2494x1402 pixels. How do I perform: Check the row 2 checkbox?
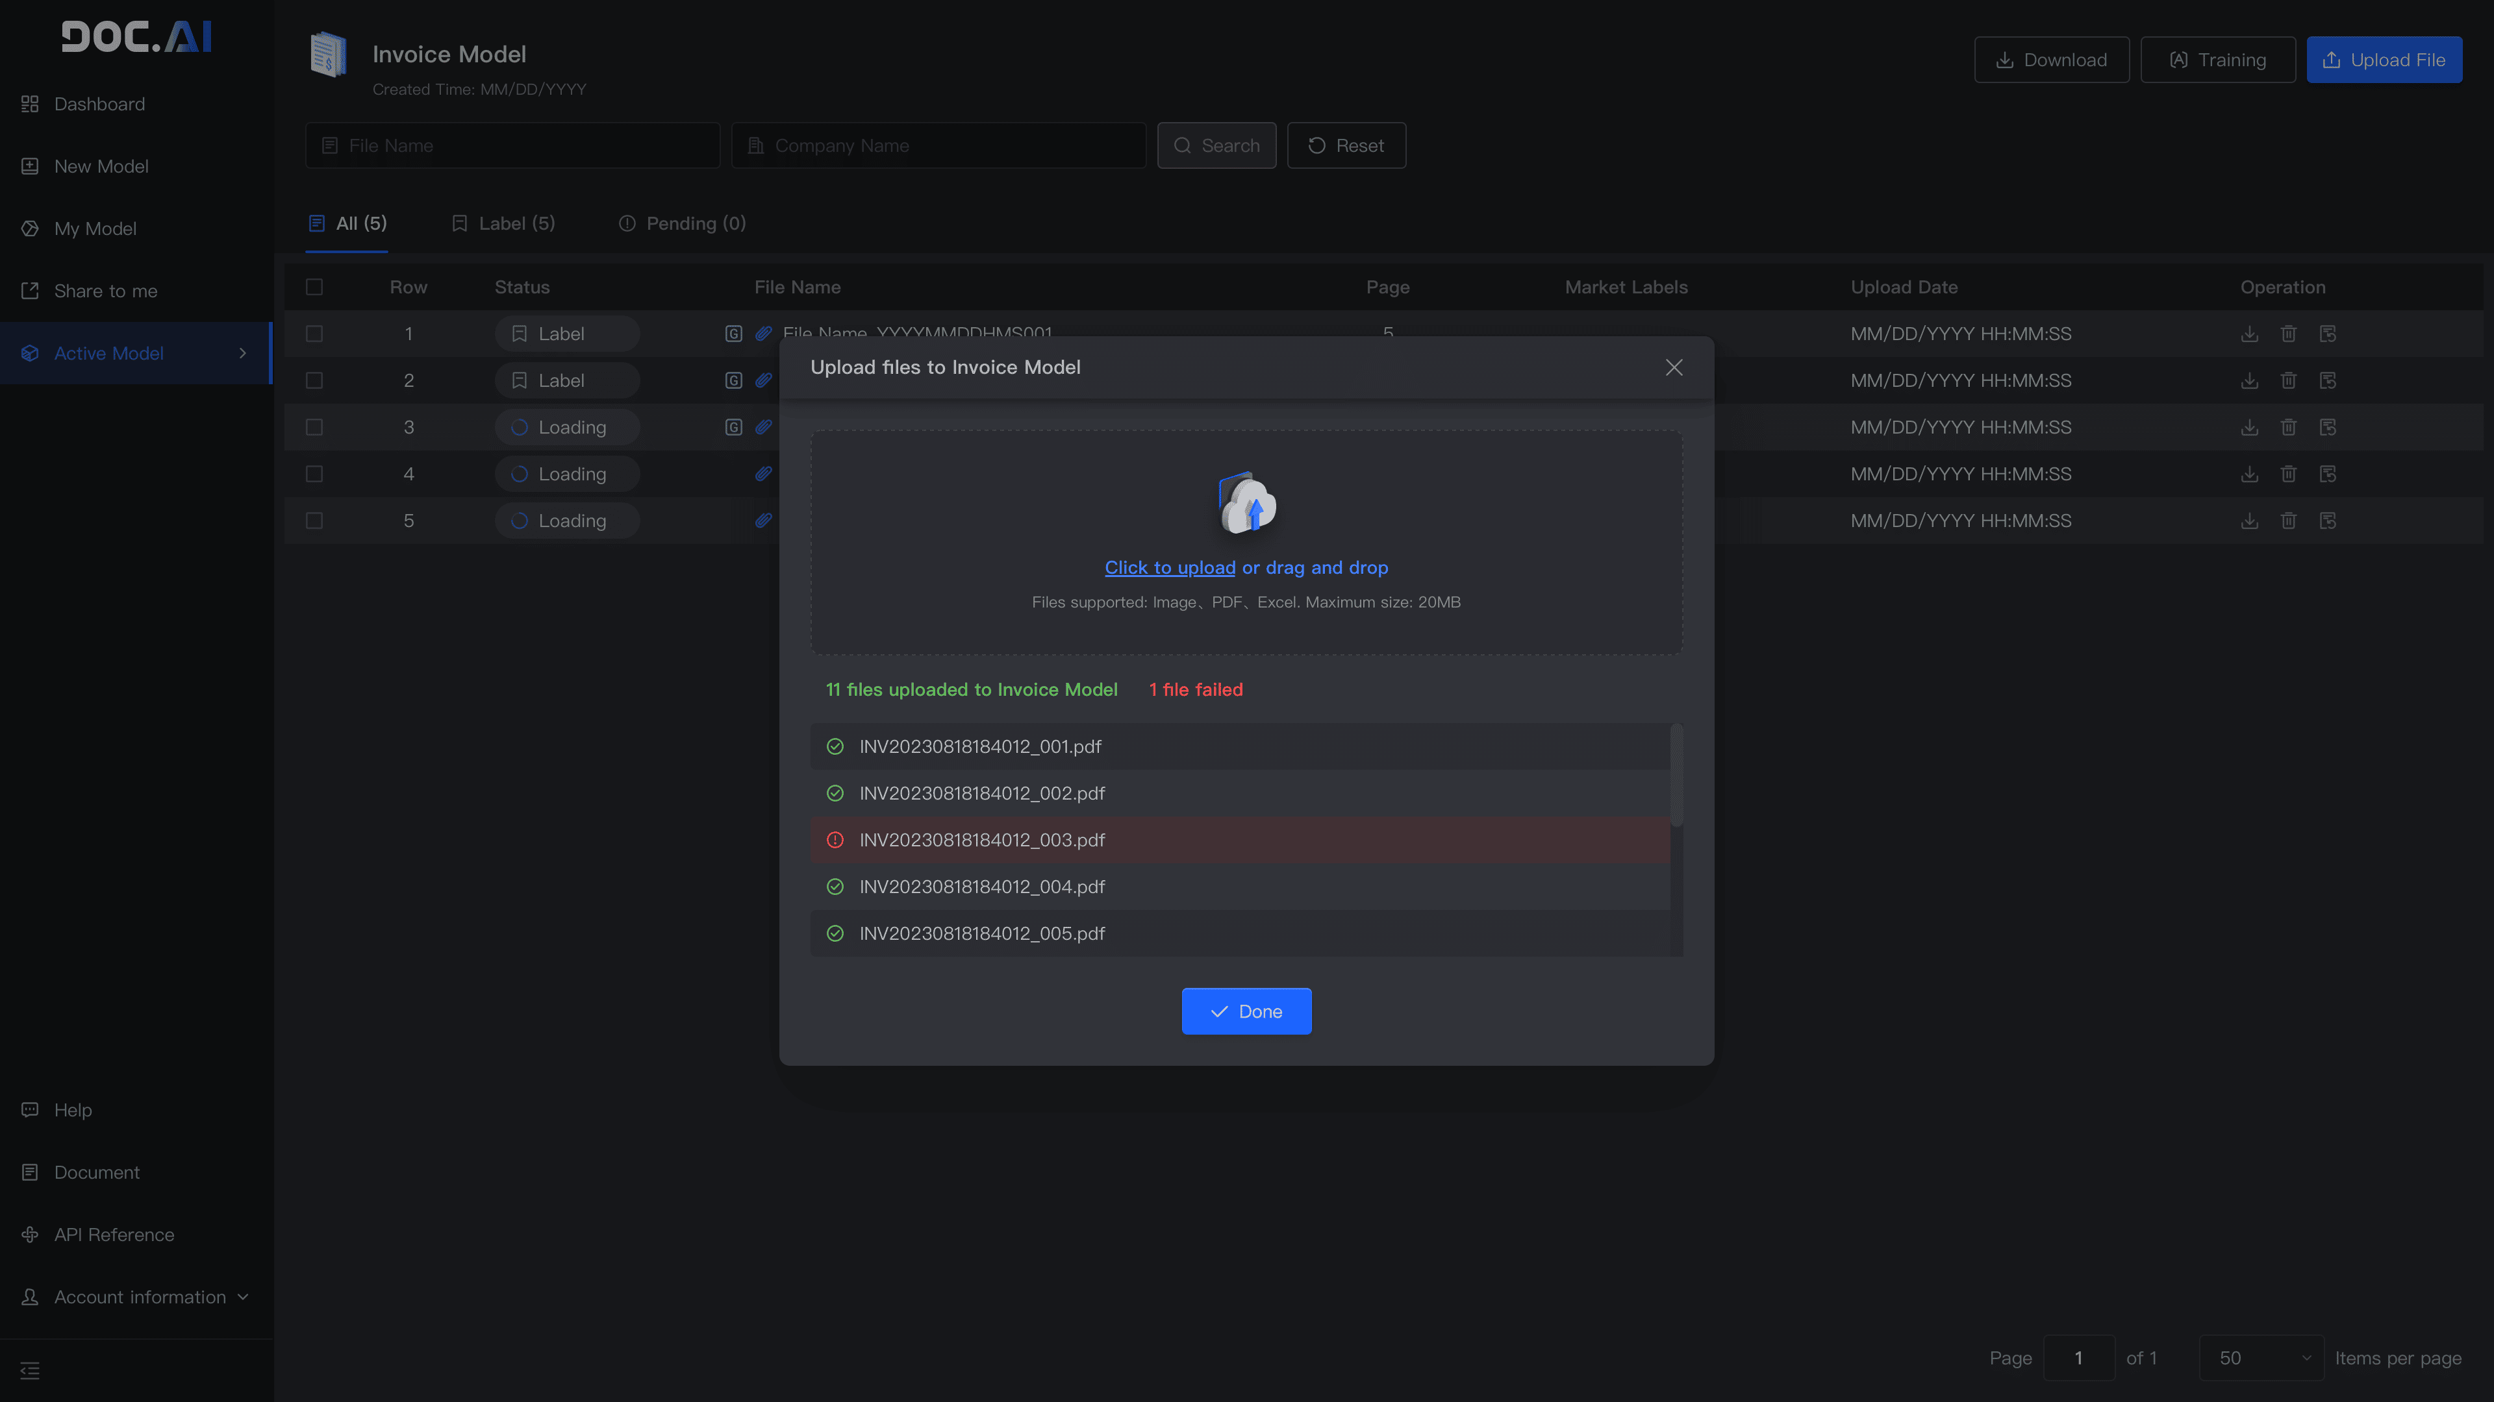pos(314,380)
